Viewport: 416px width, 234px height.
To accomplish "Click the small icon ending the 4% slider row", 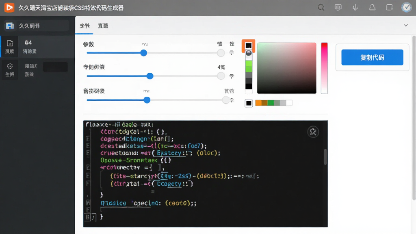I will pos(232,76).
